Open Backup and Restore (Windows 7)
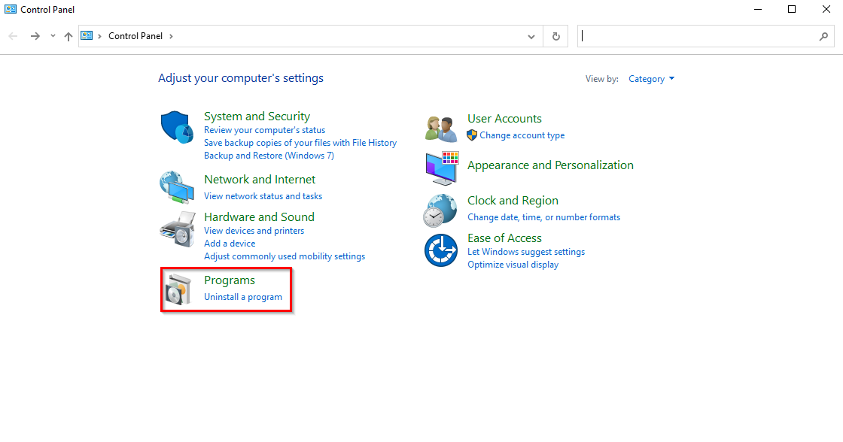 269,156
